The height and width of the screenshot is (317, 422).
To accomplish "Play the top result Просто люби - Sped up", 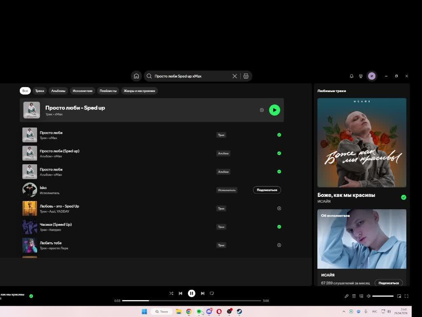I will (x=274, y=110).
